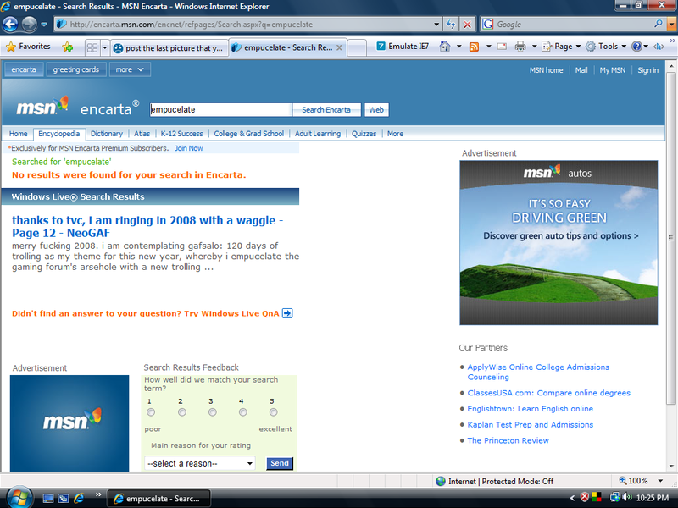Go forward with the browser Forward arrow

click(x=30, y=25)
